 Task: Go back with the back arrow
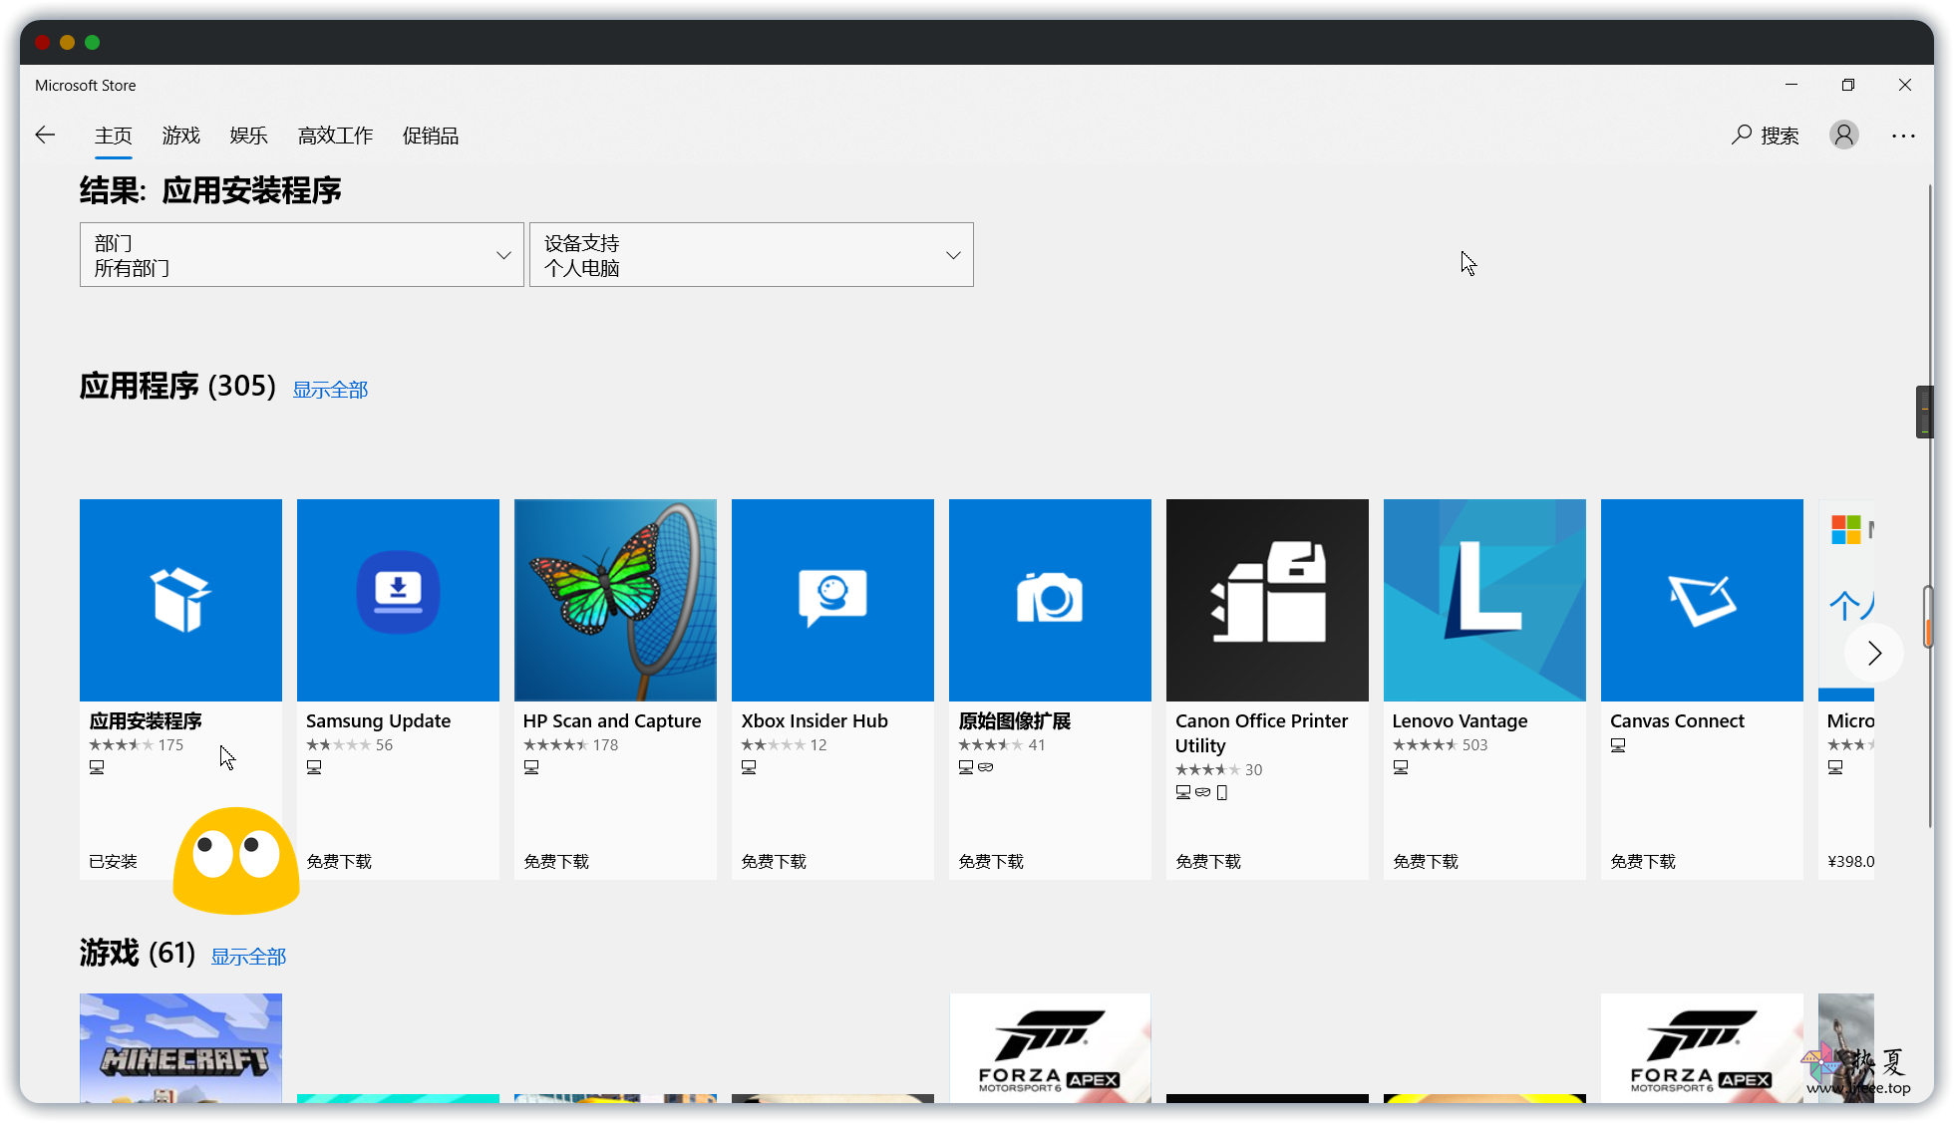click(x=45, y=136)
